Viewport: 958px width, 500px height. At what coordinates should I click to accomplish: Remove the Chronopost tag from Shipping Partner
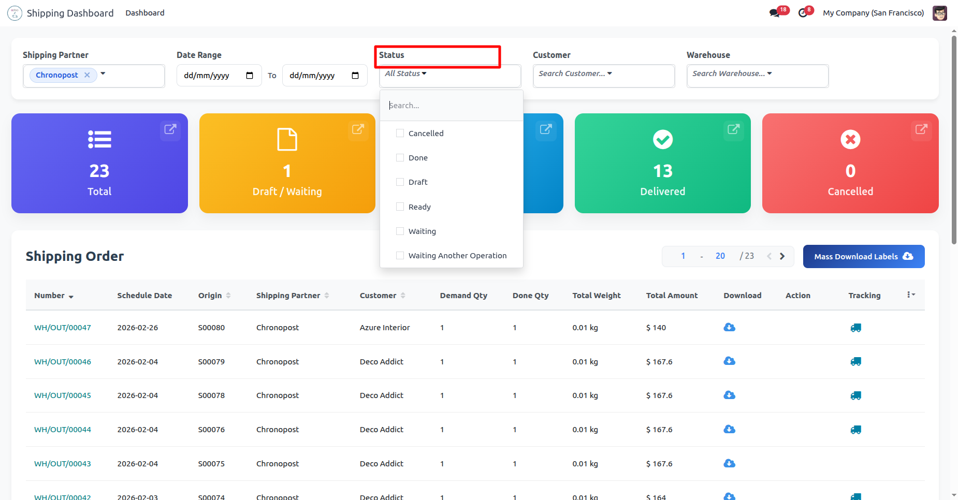pyautogui.click(x=87, y=75)
